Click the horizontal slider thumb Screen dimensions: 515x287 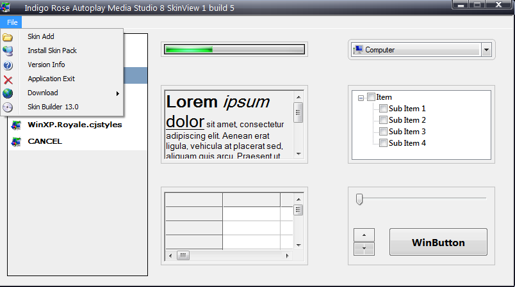point(359,199)
